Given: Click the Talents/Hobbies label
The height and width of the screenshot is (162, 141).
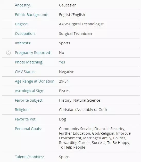Looking at the screenshot, I should point(29,157).
